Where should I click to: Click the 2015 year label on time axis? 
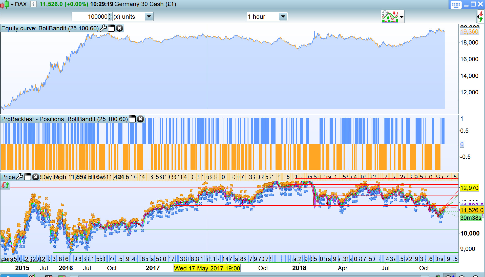tap(22, 268)
